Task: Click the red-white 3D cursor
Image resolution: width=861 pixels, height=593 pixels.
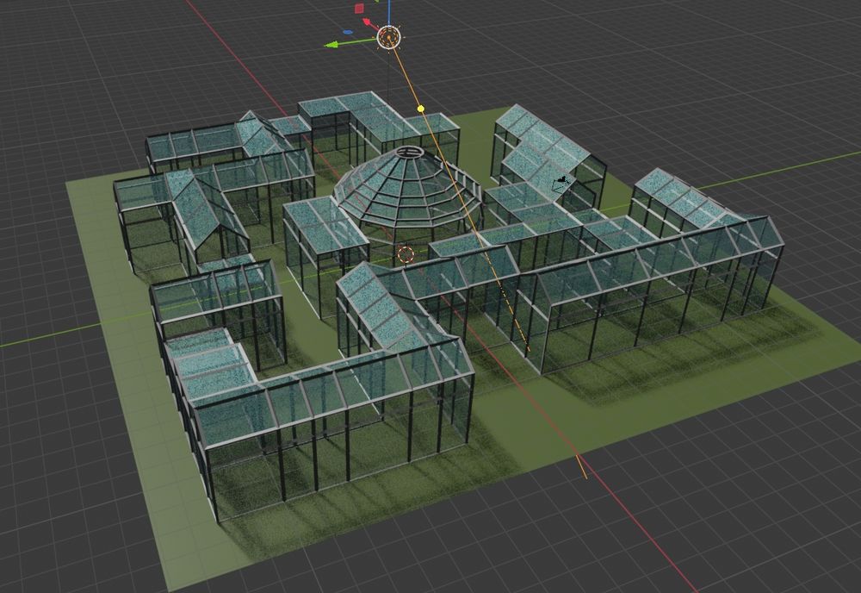Action: (x=406, y=254)
